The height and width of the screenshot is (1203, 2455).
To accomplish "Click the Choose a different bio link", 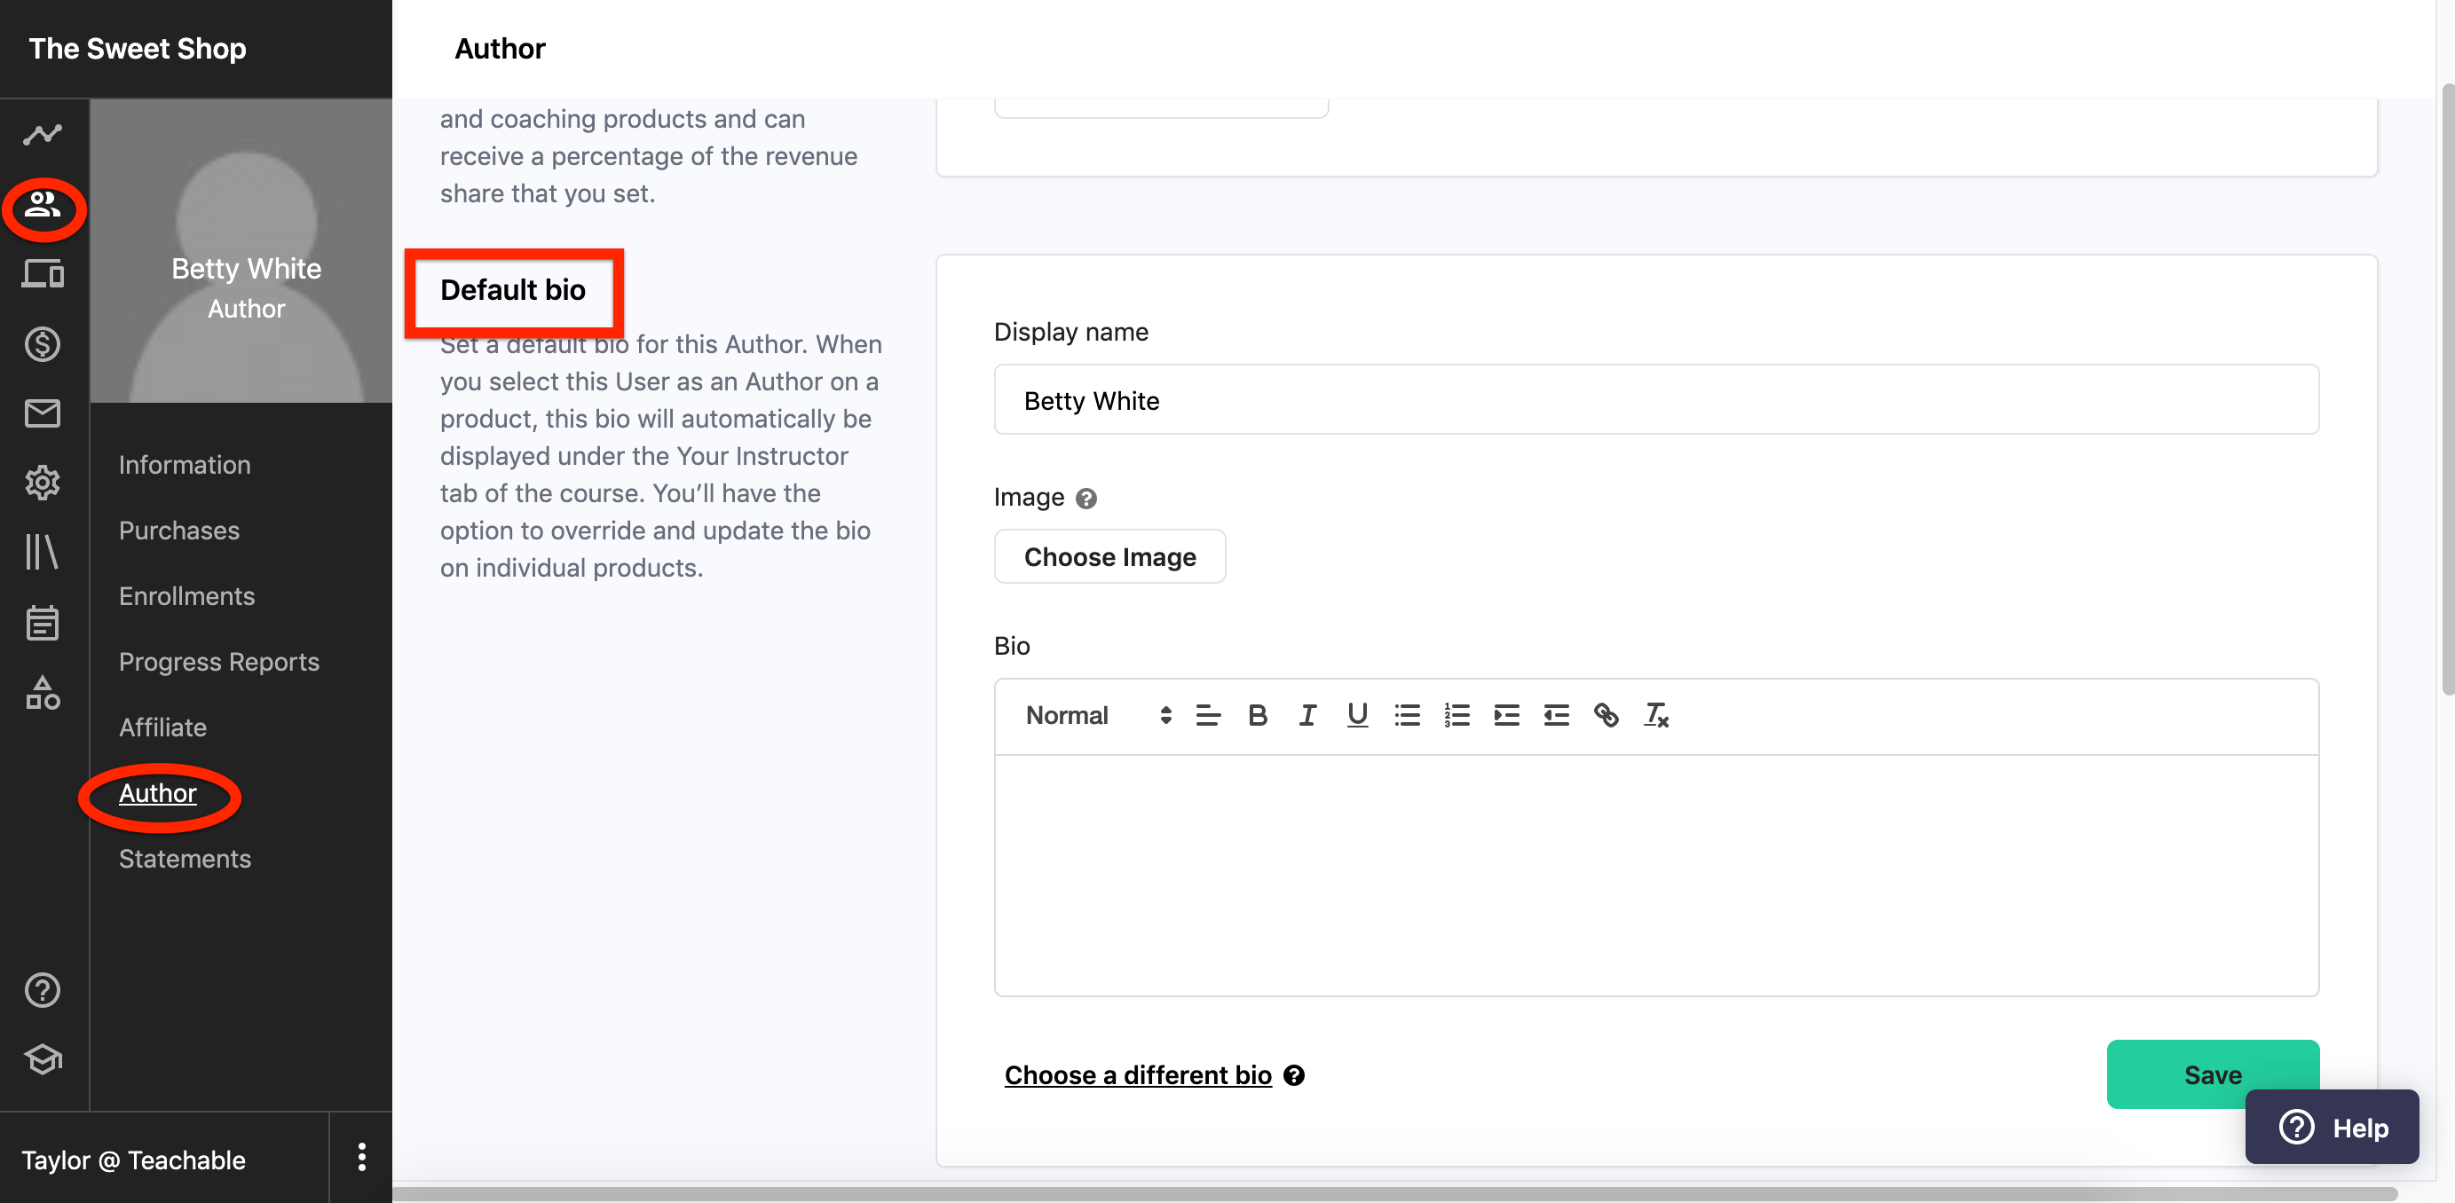I will pos(1137,1075).
